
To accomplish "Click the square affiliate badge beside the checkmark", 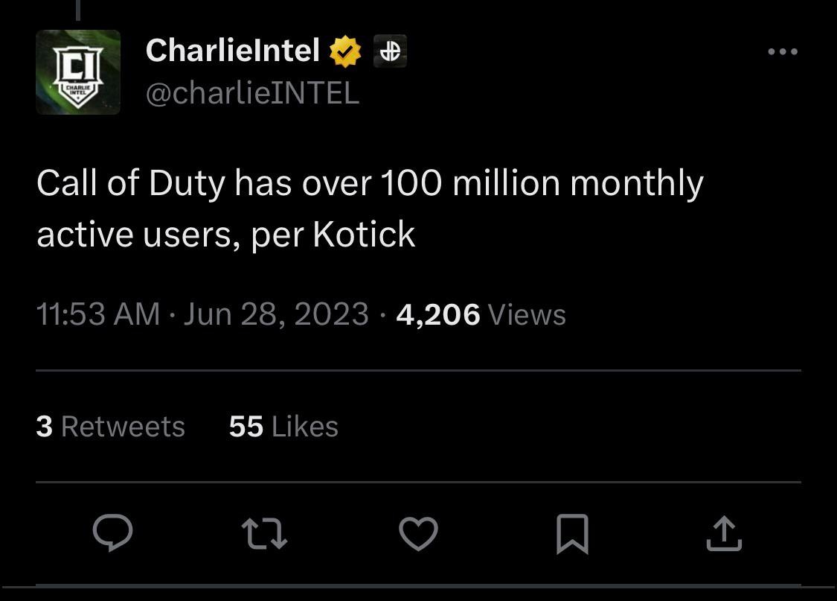I will [x=389, y=51].
